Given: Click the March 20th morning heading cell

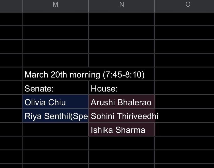Looking at the screenshot, I should tap(55, 75).
